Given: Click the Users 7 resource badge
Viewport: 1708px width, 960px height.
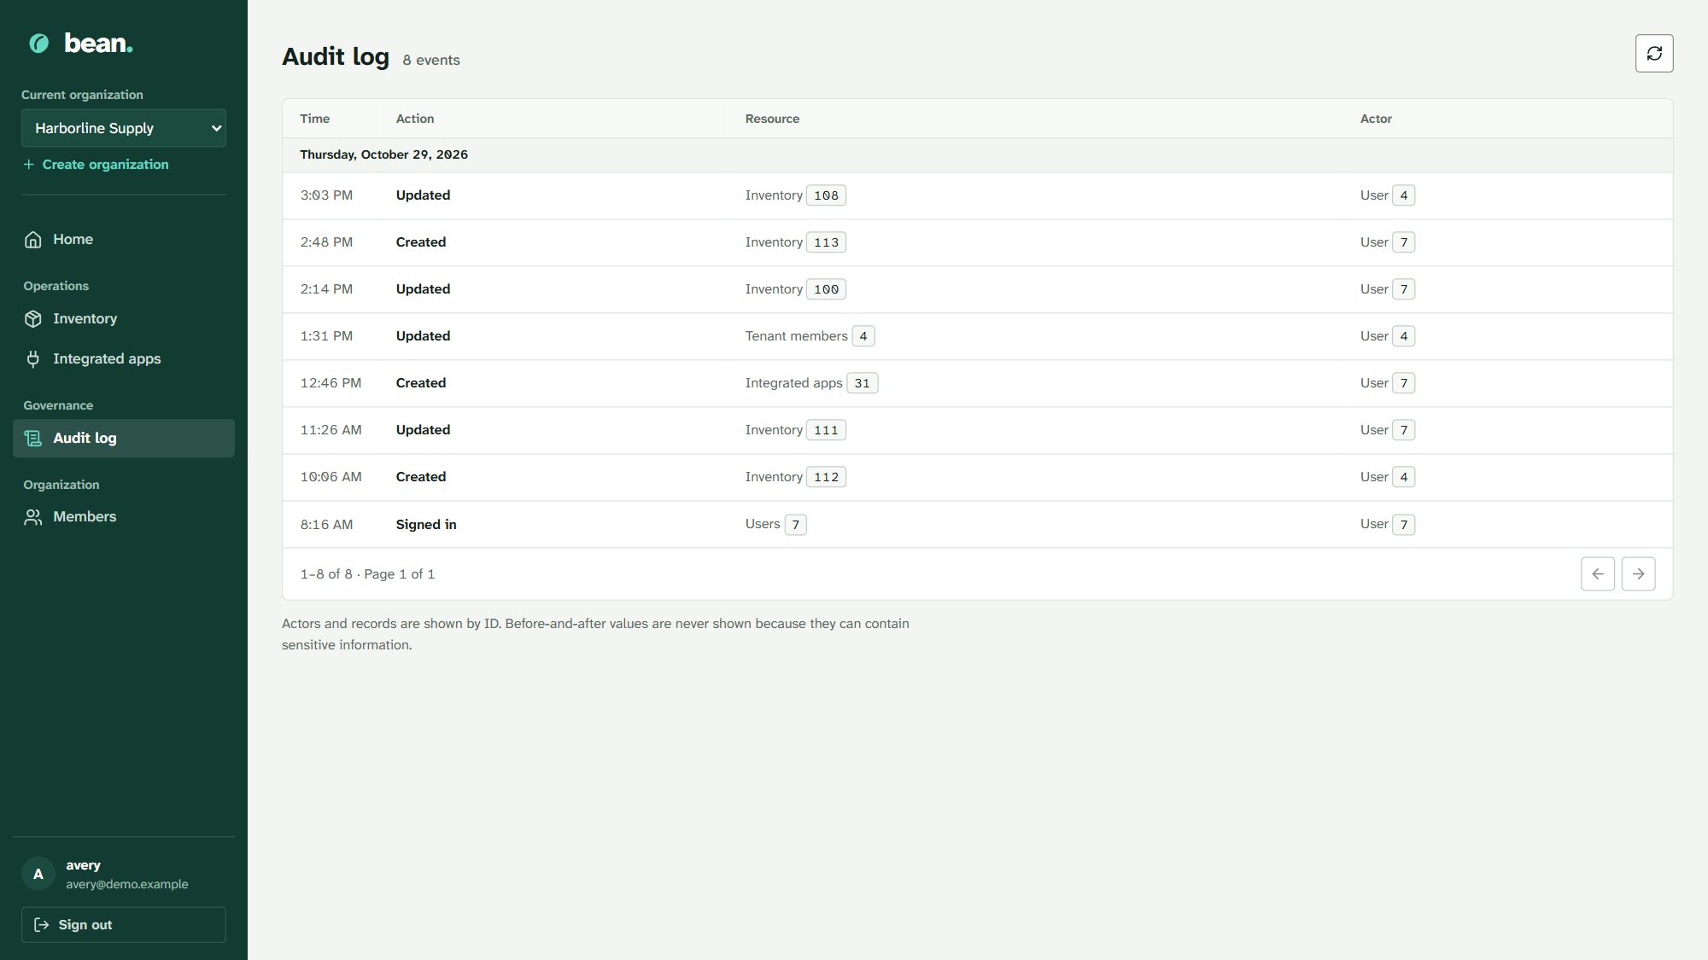Looking at the screenshot, I should click(795, 525).
